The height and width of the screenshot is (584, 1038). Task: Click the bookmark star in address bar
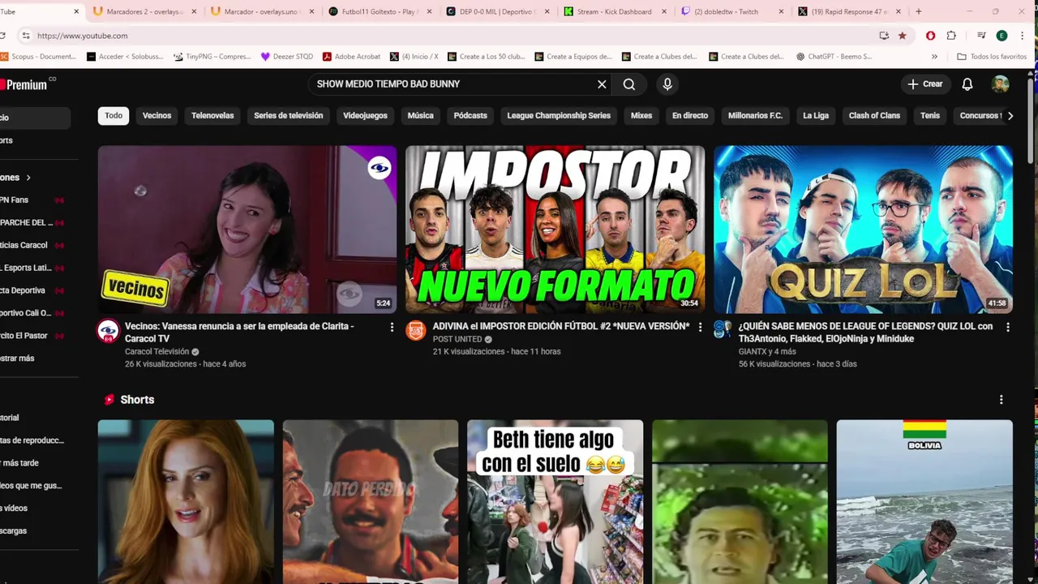coord(902,36)
